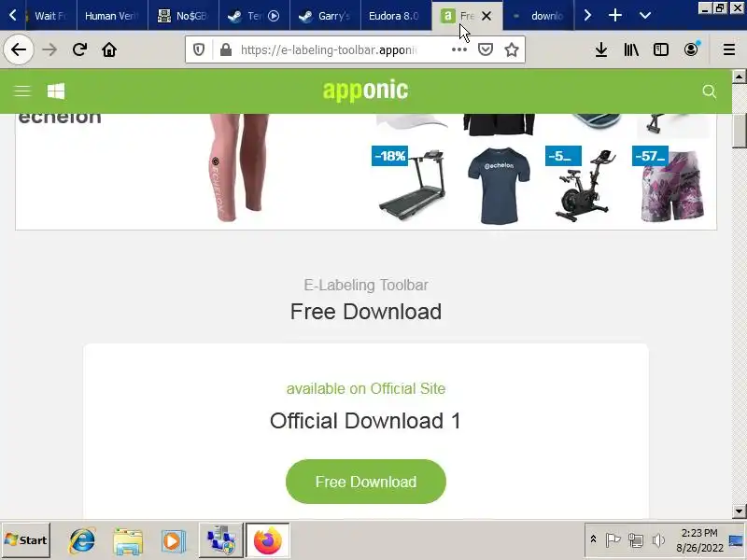The image size is (747, 560).
Task: Open the volume speaker tray icon
Action: click(x=658, y=540)
